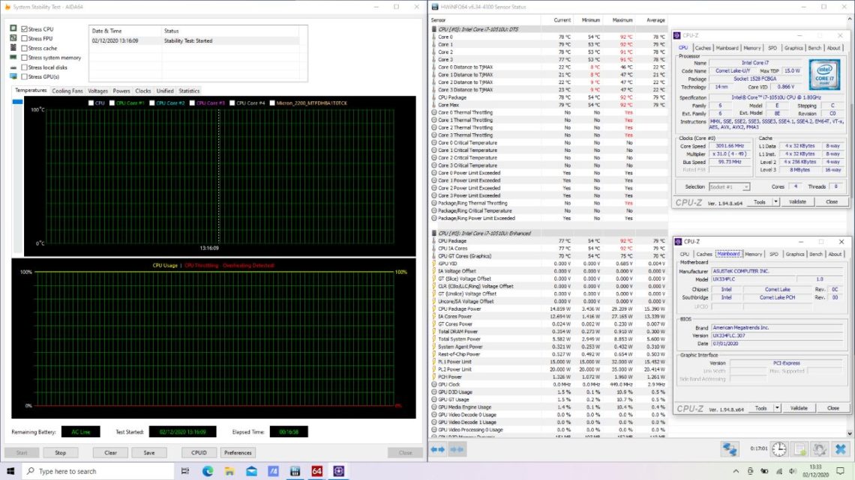This screenshot has width=855, height=480.
Task: Click the Stress GPU(s) monitor icon
Action: coord(12,75)
